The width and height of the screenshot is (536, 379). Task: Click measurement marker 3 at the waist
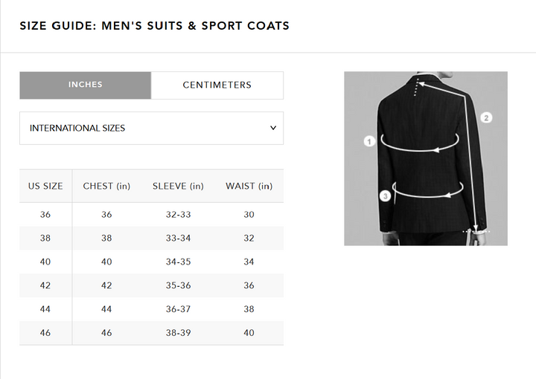pos(384,196)
